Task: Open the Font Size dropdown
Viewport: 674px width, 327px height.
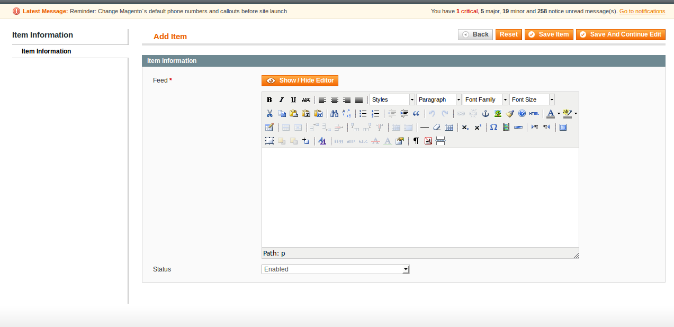Action: point(532,99)
